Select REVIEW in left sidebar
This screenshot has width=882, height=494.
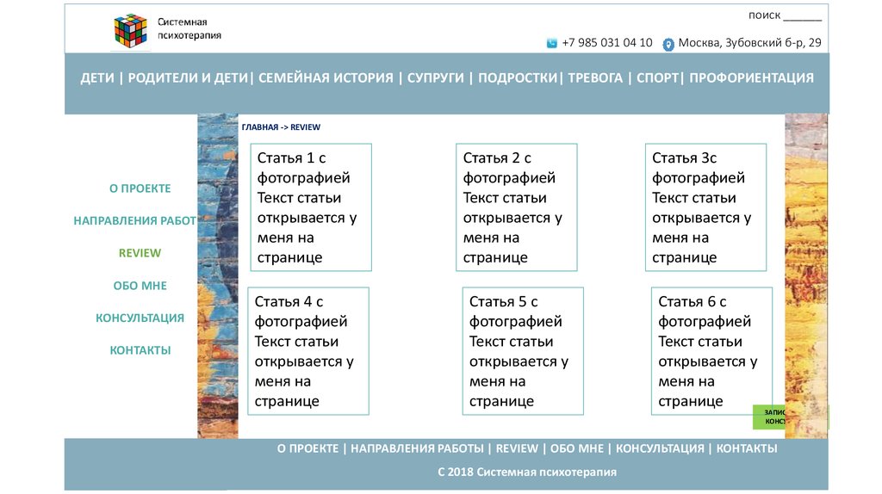click(140, 254)
